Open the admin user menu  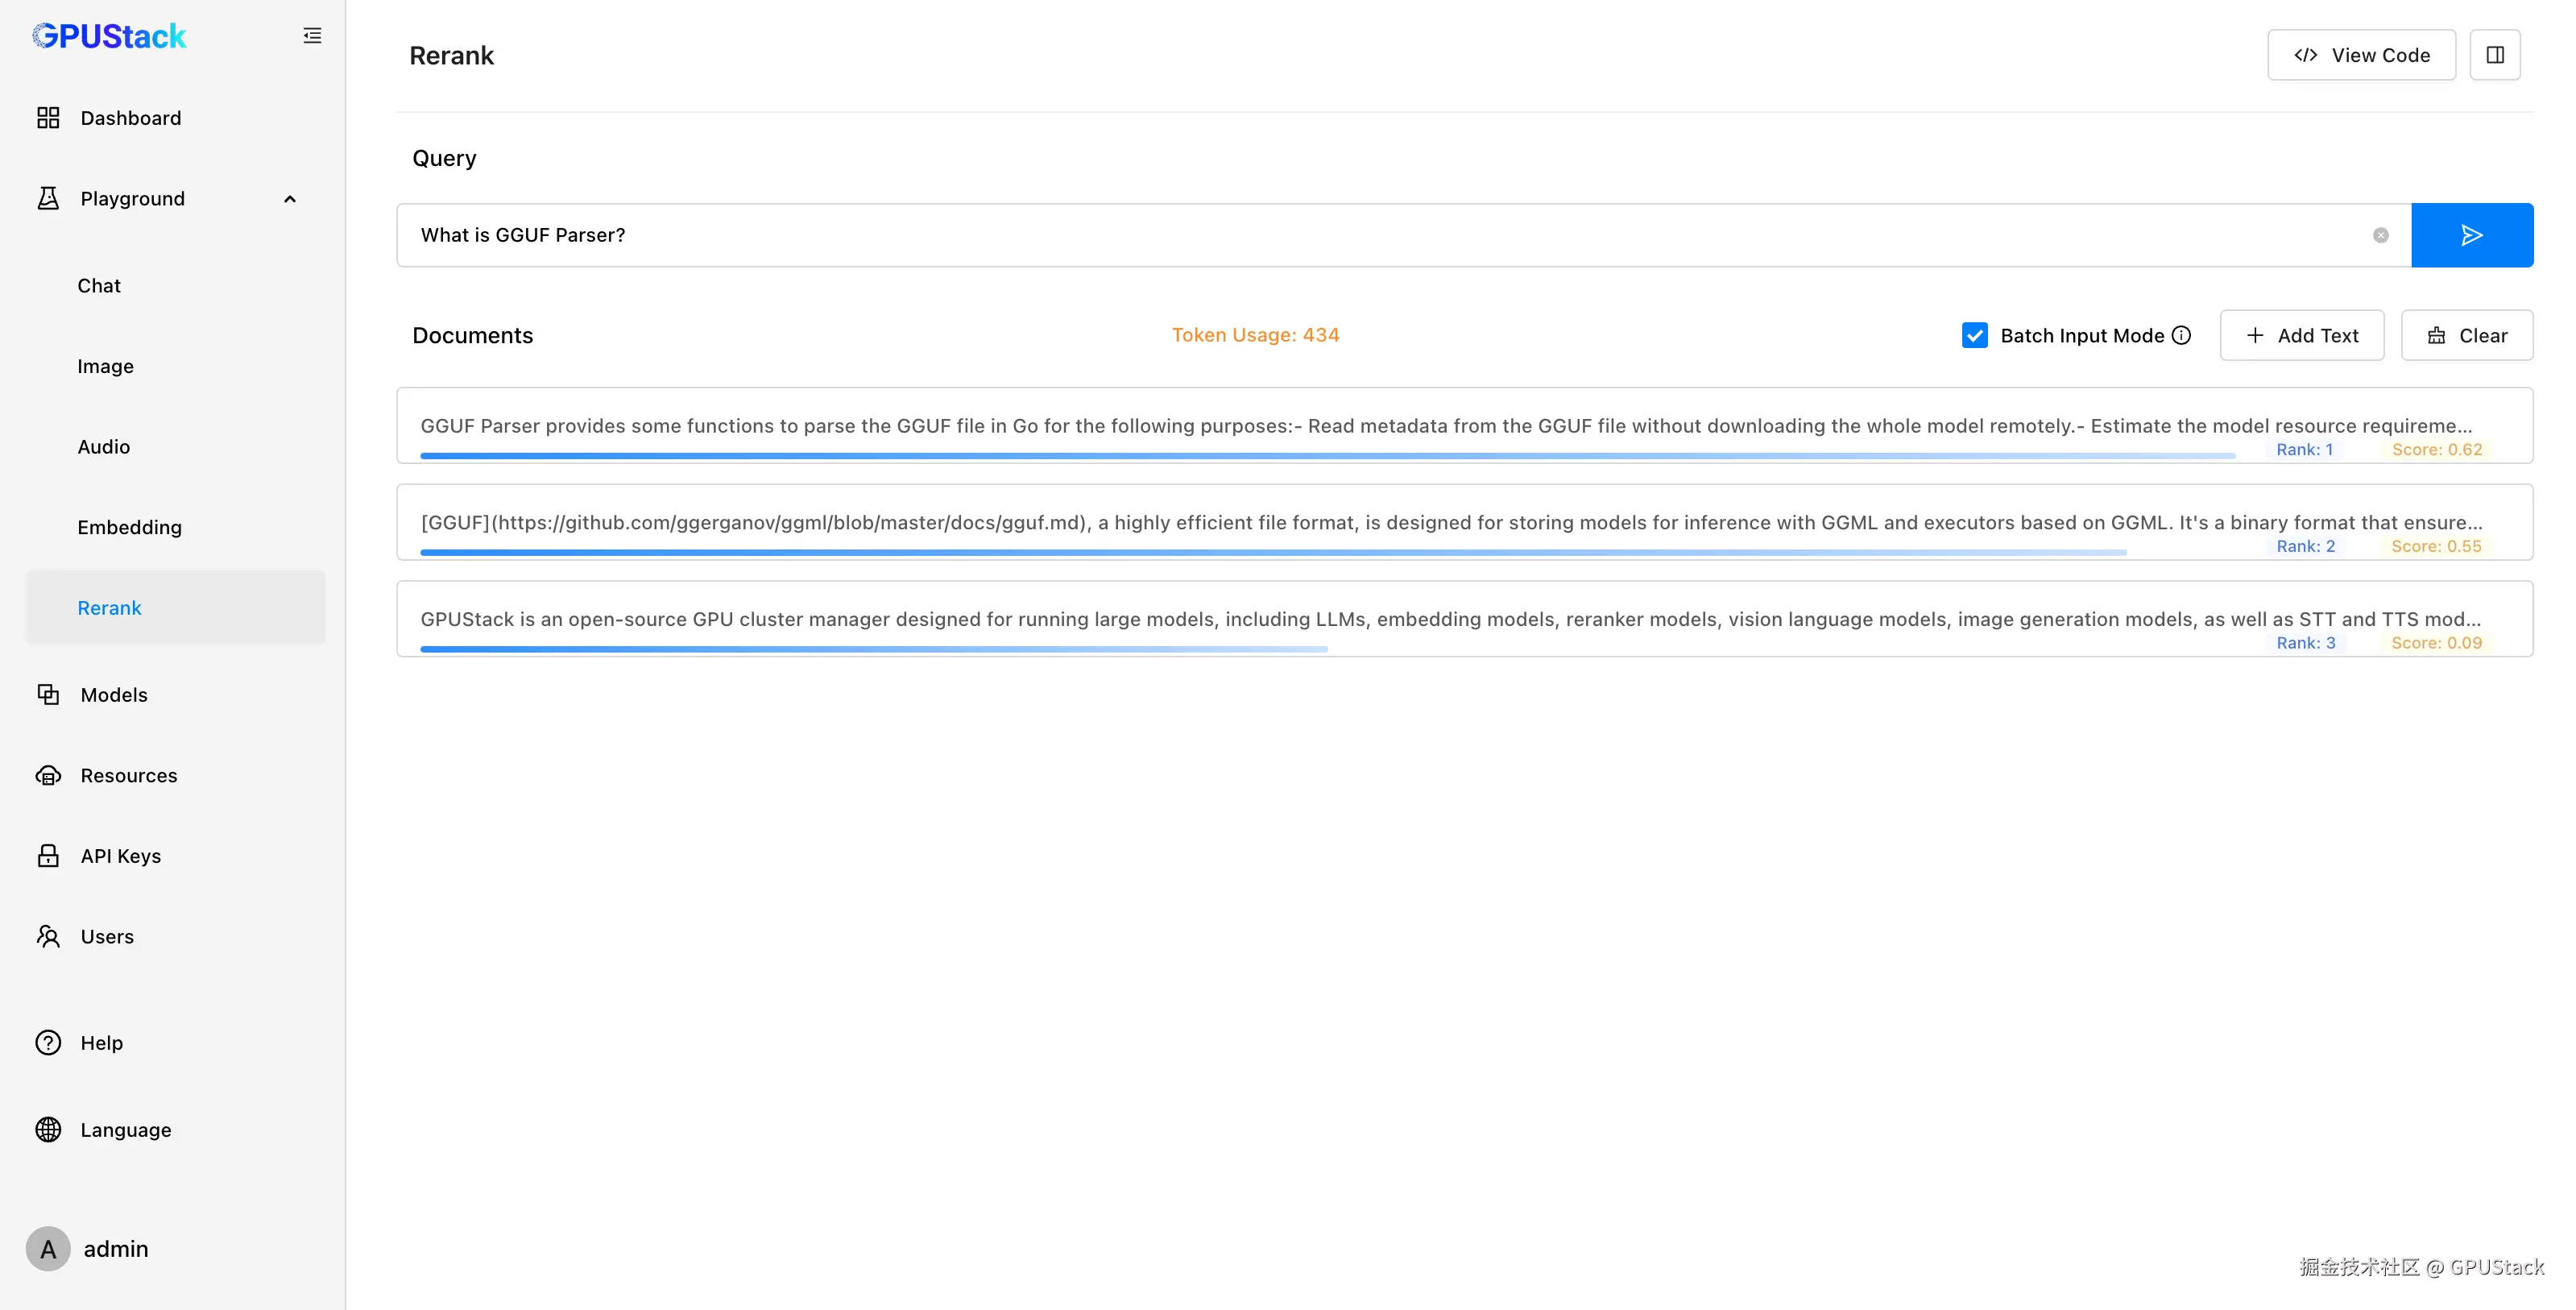click(x=116, y=1249)
